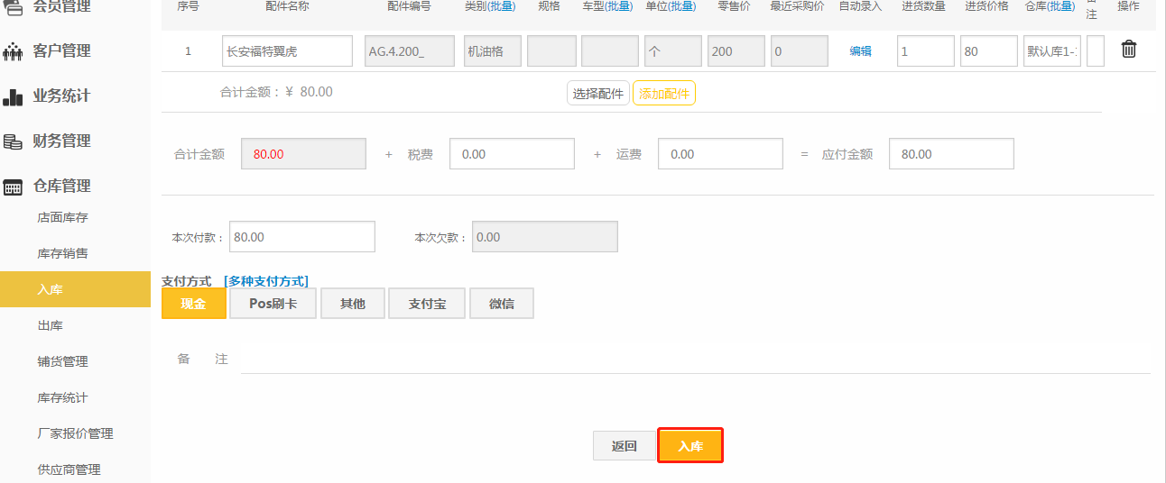This screenshot has width=1166, height=483.
Task: Click 批量 link in 单位 column header
Action: point(681,6)
